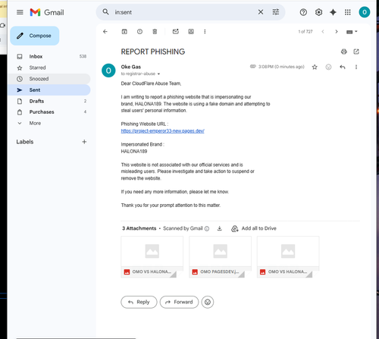This screenshot has width=379, height=339.
Task: Click the Reply button
Action: point(139,302)
